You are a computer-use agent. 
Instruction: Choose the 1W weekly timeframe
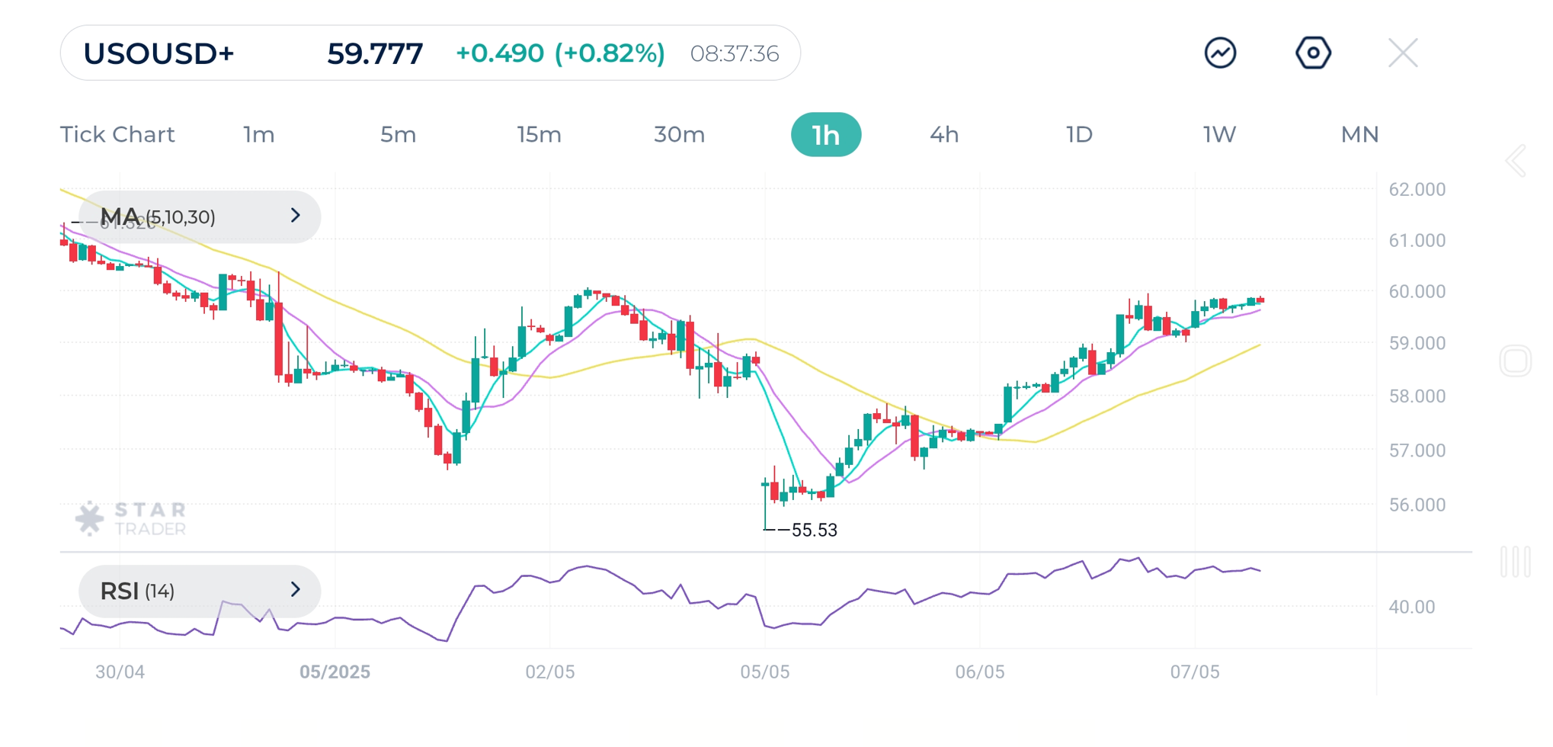pos(1219,135)
